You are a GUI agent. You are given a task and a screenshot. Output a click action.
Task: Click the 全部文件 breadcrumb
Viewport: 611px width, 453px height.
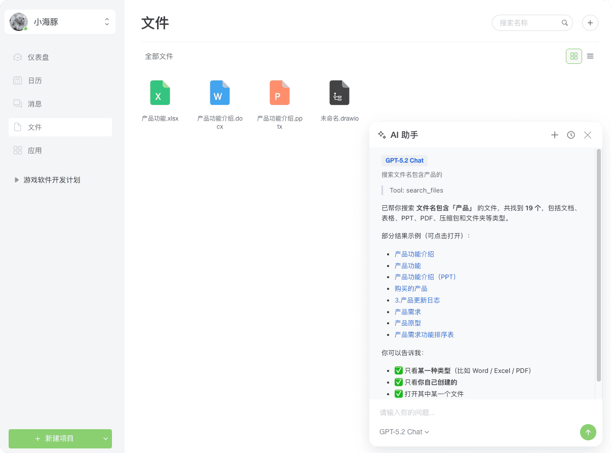pos(159,56)
